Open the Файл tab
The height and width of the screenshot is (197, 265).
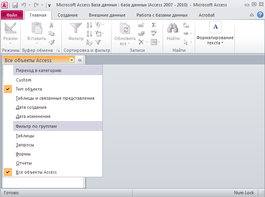[x=12, y=15]
